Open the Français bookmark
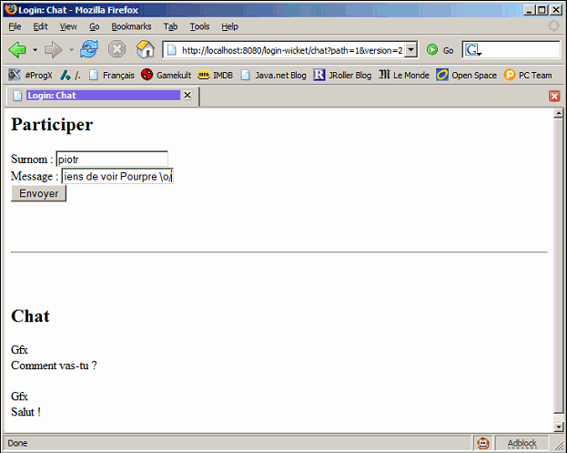This screenshot has width=567, height=453. coord(112,75)
